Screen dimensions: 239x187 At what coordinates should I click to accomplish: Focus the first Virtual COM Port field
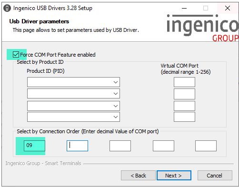pos(184,82)
